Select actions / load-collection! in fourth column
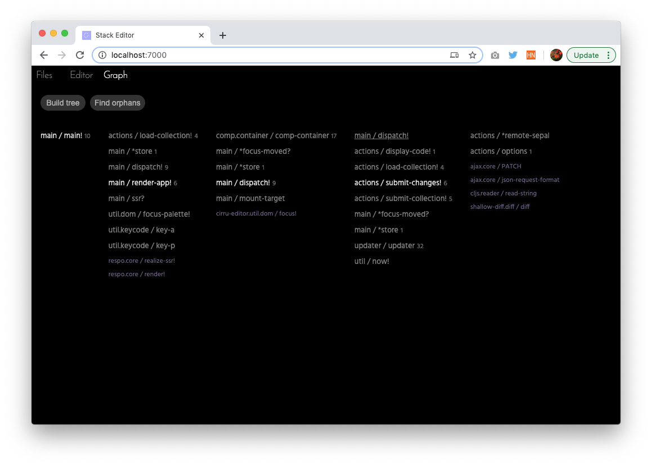 [399, 167]
